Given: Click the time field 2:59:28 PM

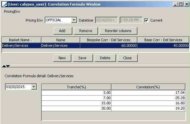Looking at the screenshot, I should 131,20.
